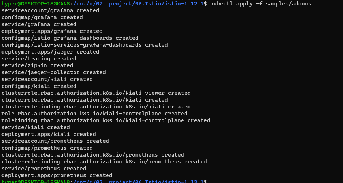Click 'role.rbac.authorization.k8s.io/kiali-controlplane created' line
343x183 pixels.
pyautogui.click(x=94, y=114)
